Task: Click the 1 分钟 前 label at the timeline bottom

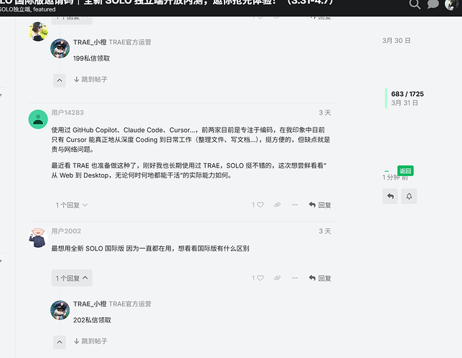Action: 395,178
